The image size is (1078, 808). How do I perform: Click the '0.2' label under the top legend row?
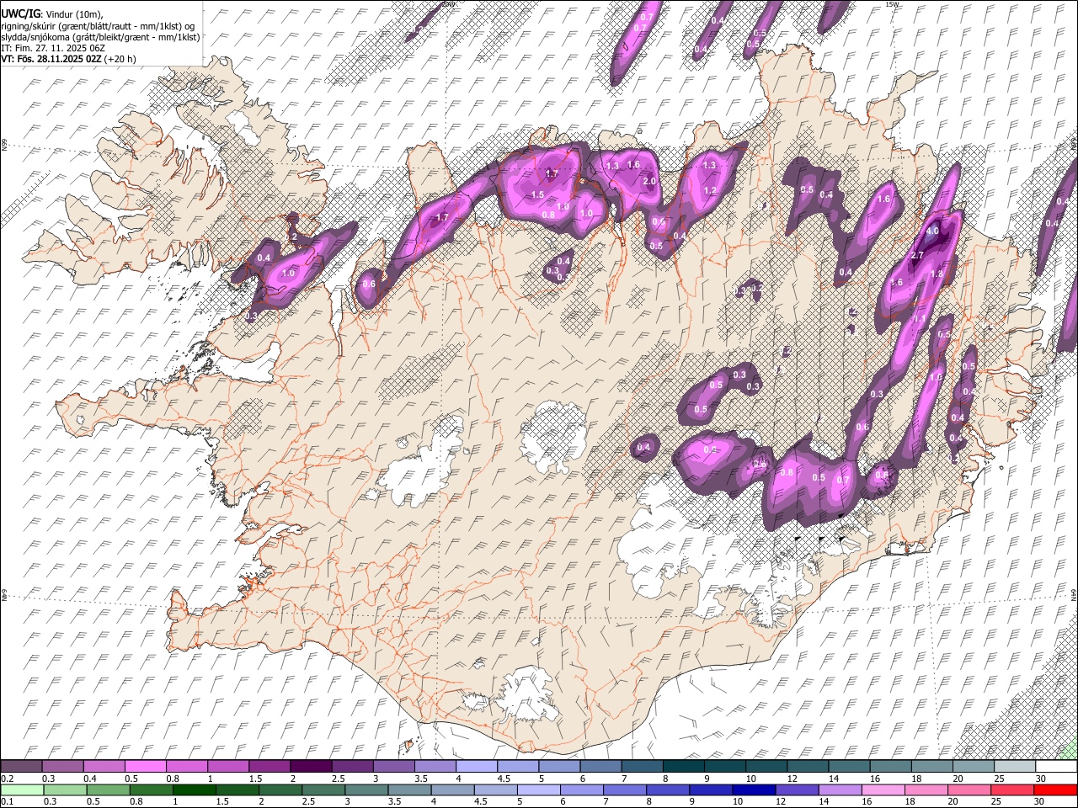tap(7, 779)
